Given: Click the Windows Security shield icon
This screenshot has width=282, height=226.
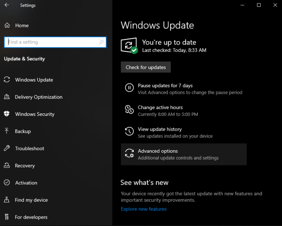Looking at the screenshot, I should 7,114.
